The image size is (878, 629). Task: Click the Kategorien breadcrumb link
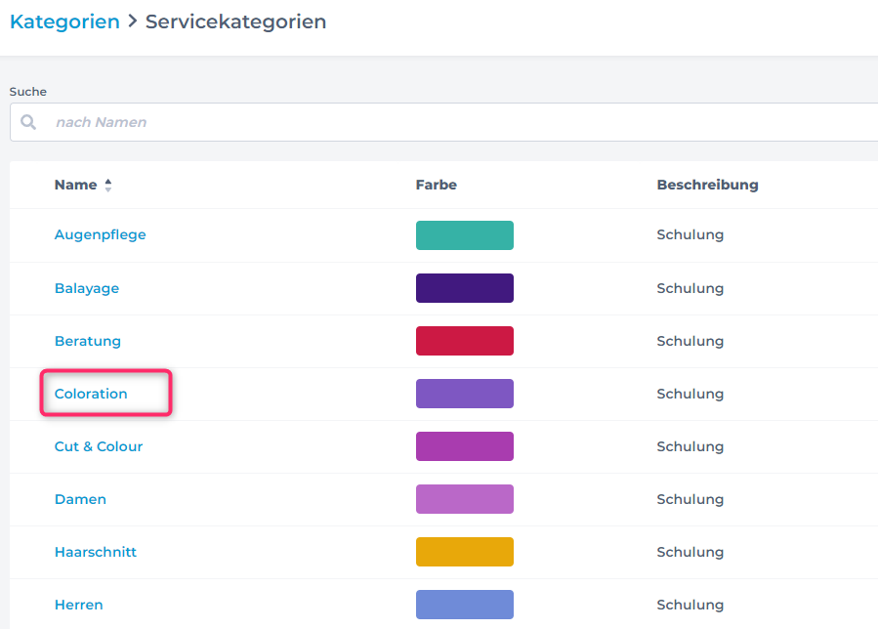click(64, 21)
